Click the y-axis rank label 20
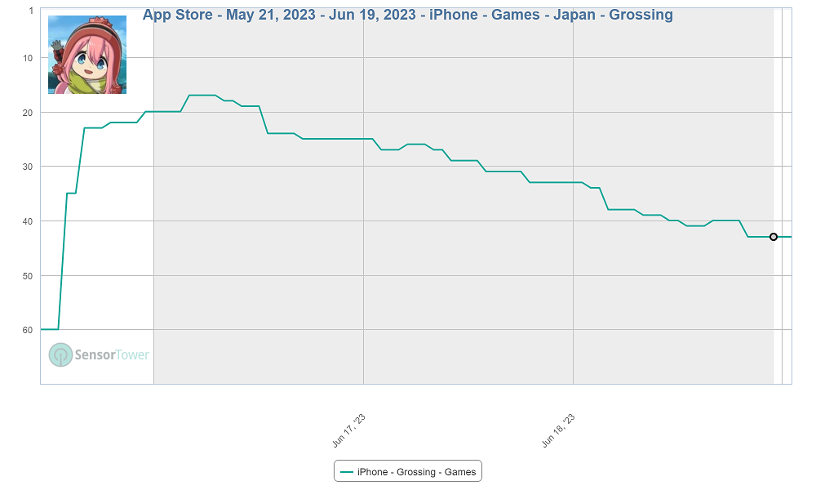This screenshot has height=490, width=816. (x=28, y=112)
